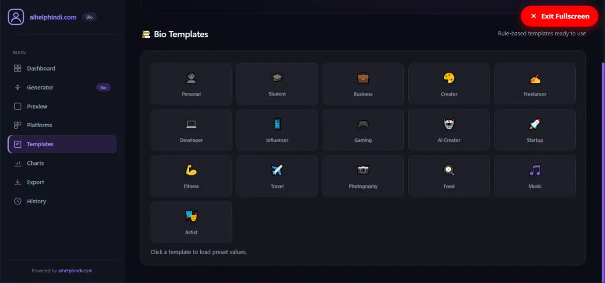This screenshot has width=605, height=283.
Task: Click the Templates menu label
Action: (40, 144)
